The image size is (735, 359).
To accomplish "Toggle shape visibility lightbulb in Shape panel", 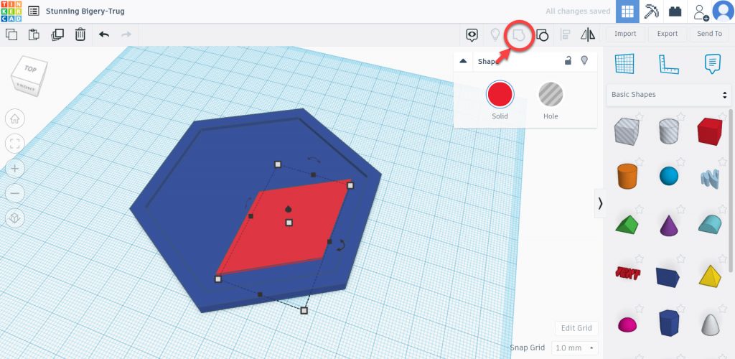I will (585, 61).
